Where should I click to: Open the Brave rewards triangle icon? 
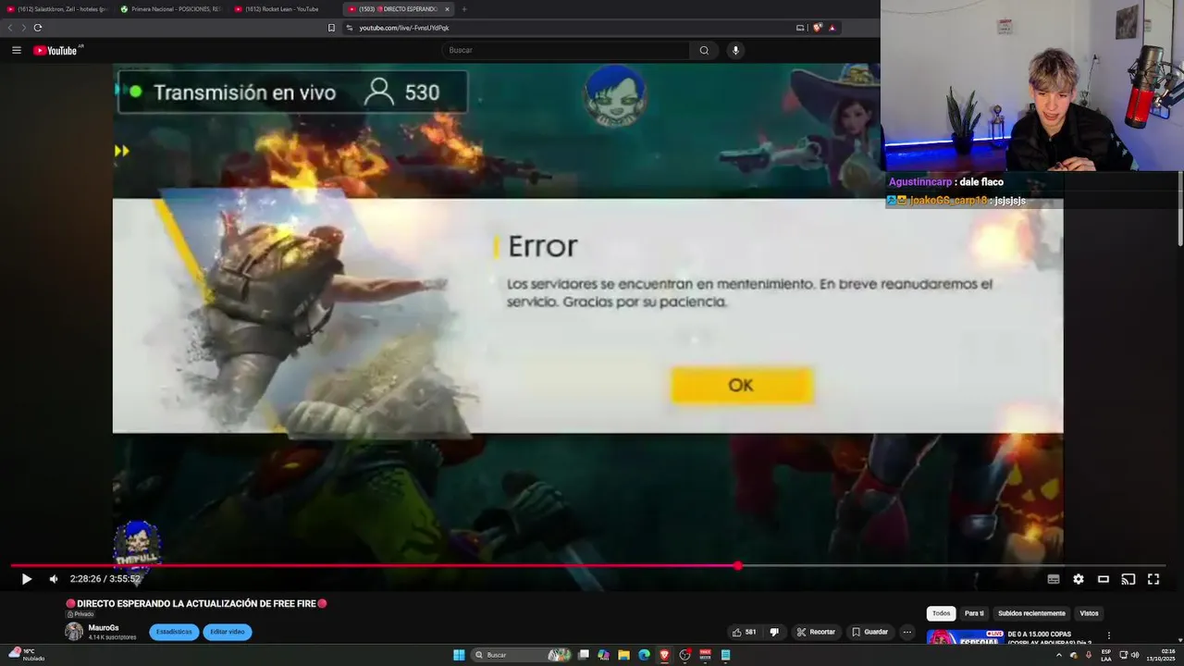coord(832,28)
